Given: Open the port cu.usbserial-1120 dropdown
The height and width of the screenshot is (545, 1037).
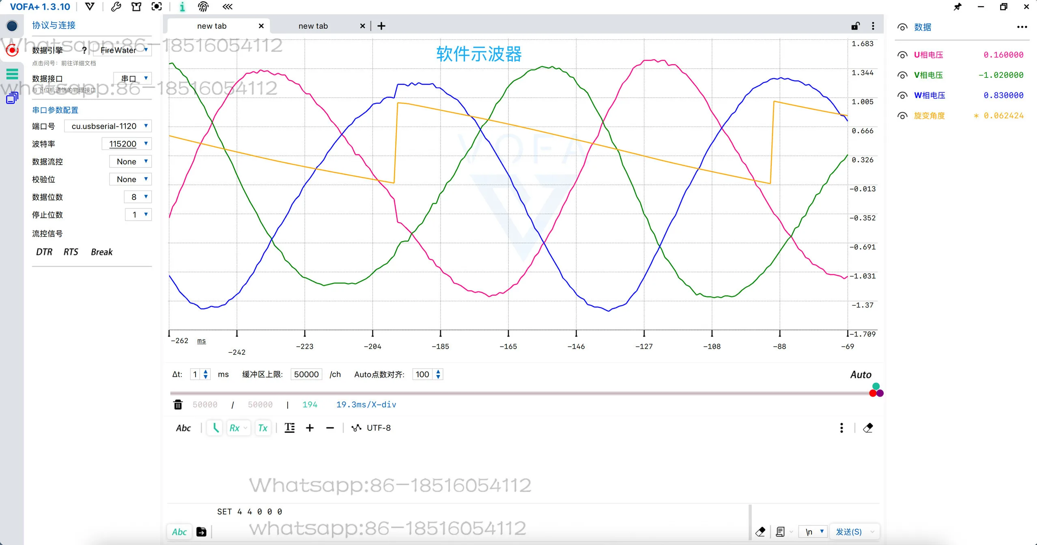Looking at the screenshot, I should tap(108, 126).
